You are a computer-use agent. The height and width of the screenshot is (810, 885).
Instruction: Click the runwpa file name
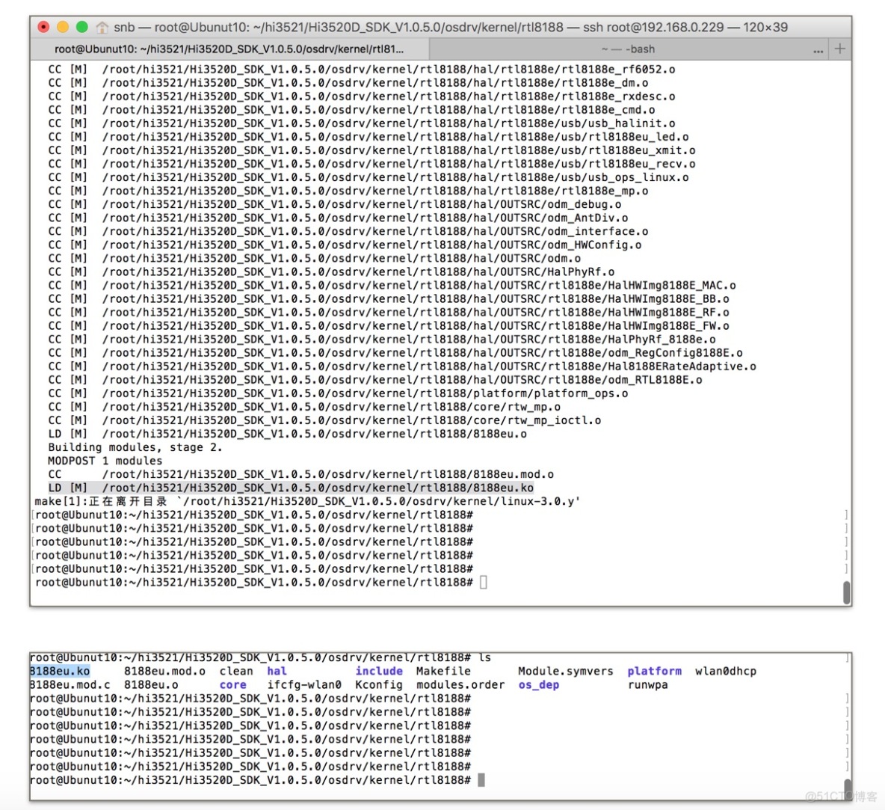[x=647, y=684]
